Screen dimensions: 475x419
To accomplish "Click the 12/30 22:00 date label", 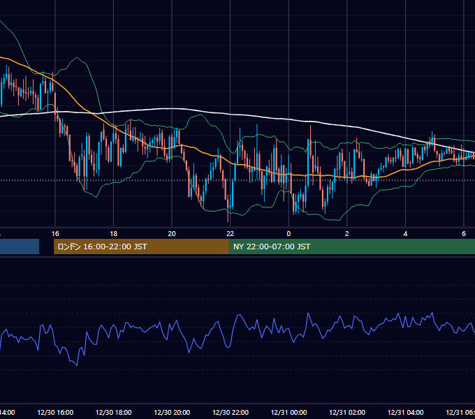I will click(x=231, y=412).
